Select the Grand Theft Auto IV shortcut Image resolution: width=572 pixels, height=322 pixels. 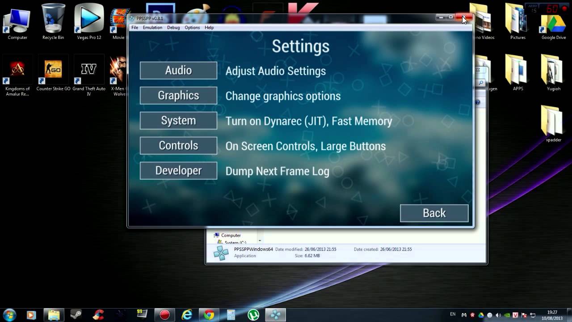(89, 76)
